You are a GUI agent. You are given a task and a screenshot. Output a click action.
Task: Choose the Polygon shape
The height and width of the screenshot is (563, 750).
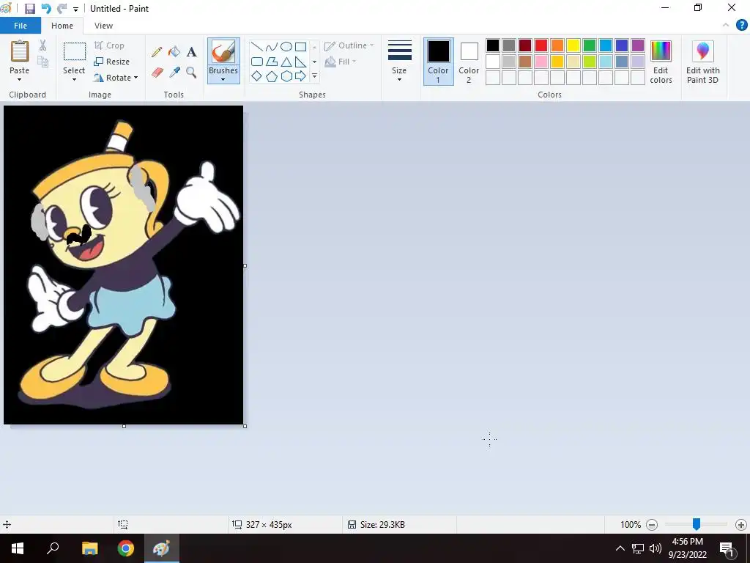point(271,62)
